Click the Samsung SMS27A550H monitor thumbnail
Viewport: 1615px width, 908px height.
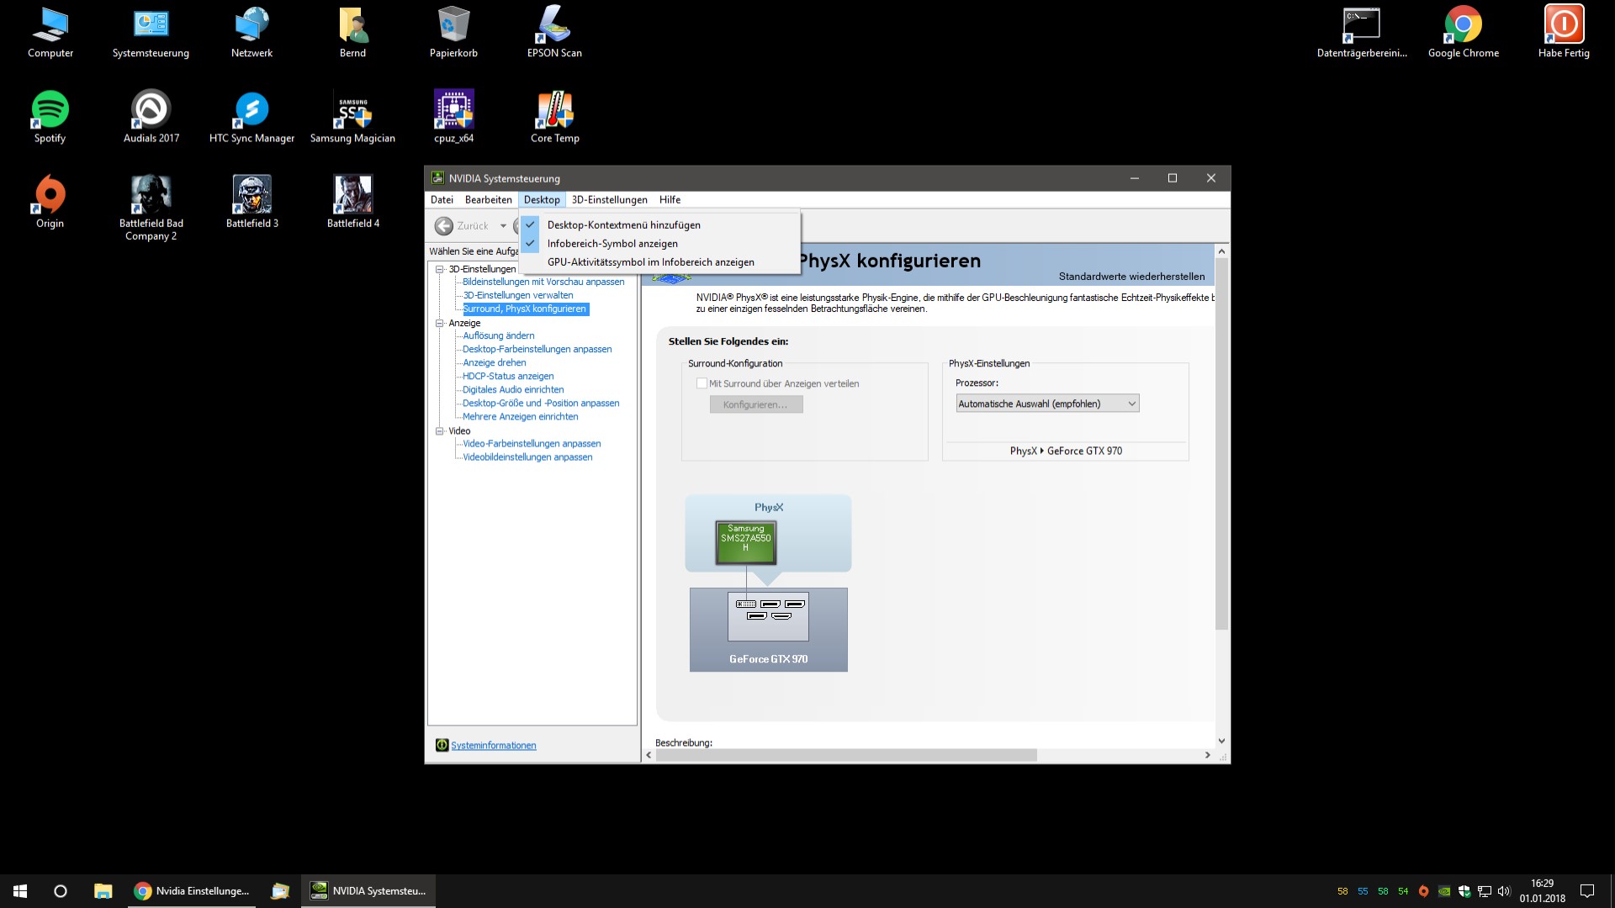(x=745, y=542)
